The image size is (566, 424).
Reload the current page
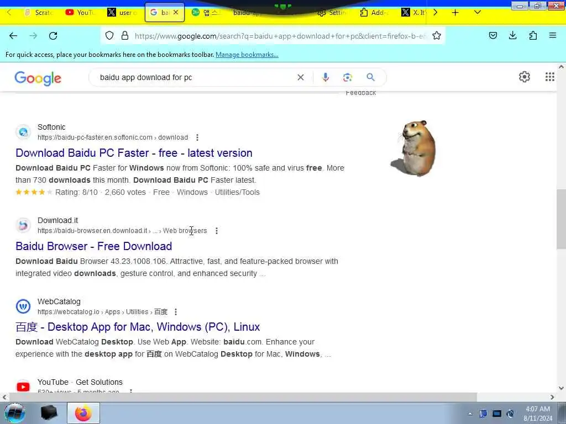click(53, 36)
